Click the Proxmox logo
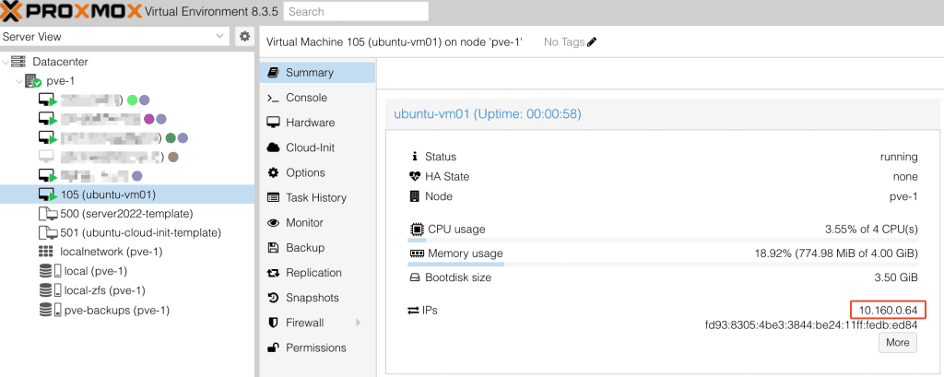The width and height of the screenshot is (944, 377). click(72, 11)
